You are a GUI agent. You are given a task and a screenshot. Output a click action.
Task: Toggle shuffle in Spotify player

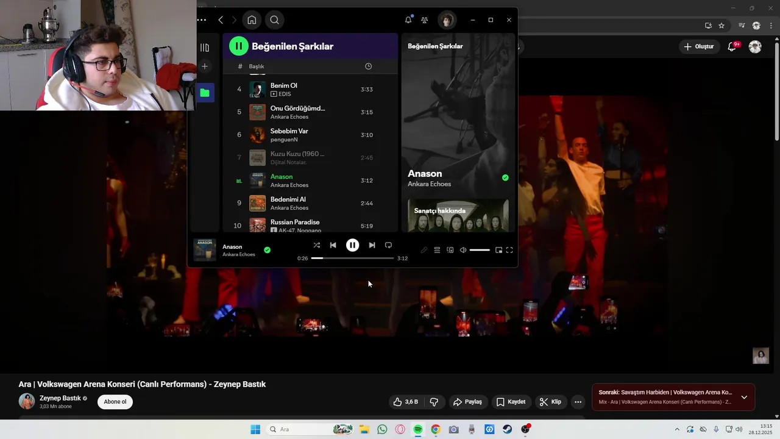tap(316, 245)
